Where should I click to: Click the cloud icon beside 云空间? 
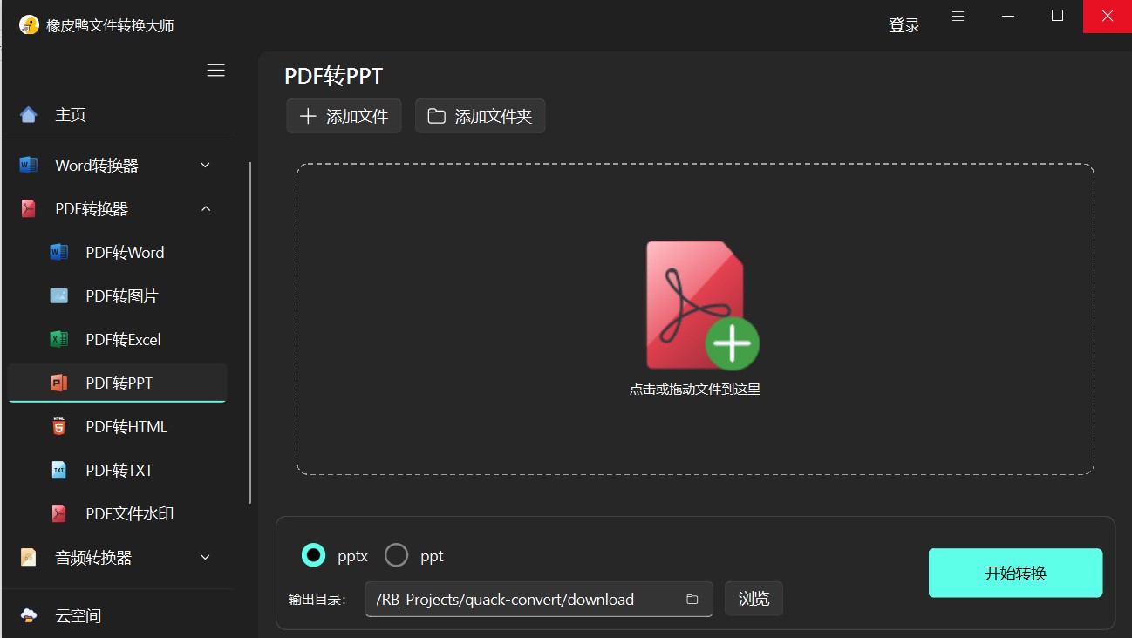click(x=29, y=615)
